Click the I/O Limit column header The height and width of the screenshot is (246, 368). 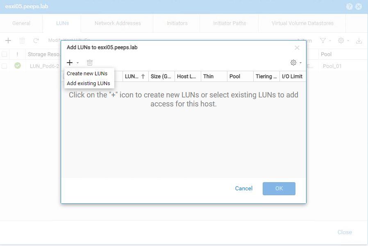(293, 77)
